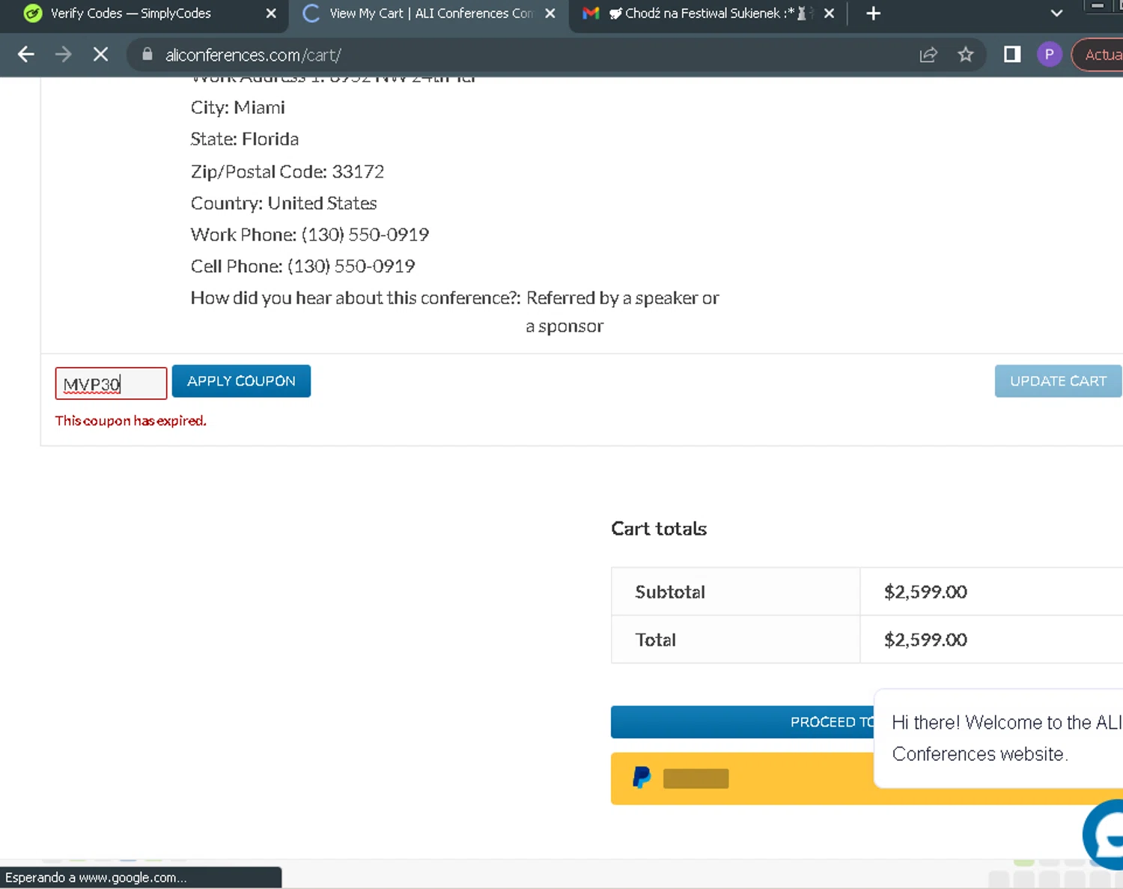Open the purple P profile avatar
The width and height of the screenshot is (1123, 889).
[x=1049, y=55]
